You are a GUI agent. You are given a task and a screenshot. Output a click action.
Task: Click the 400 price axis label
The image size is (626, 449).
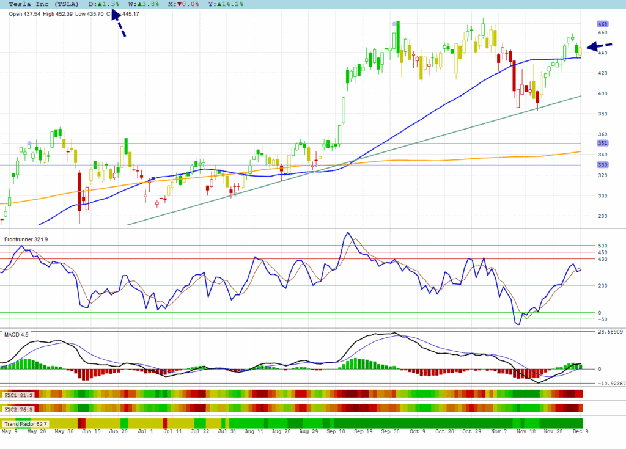603,93
